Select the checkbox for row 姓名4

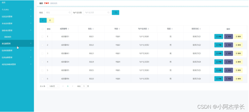pyautogui.click(x=42, y=62)
